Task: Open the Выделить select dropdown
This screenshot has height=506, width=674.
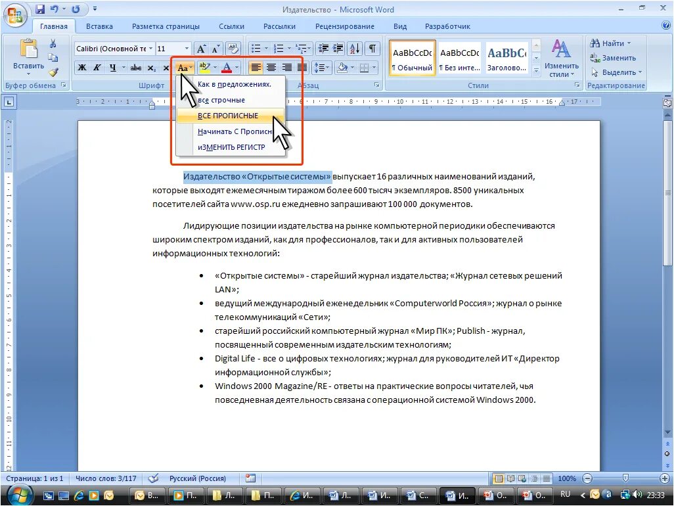Action: (x=617, y=72)
